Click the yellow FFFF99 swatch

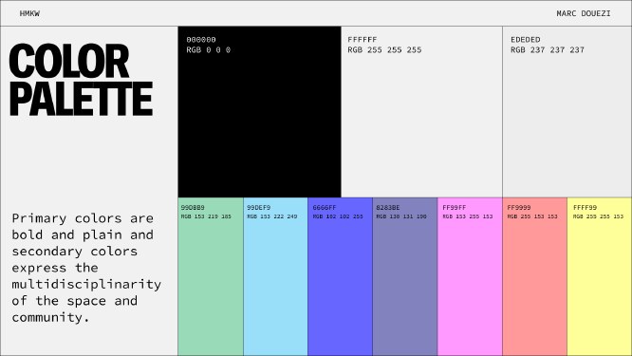(600, 276)
